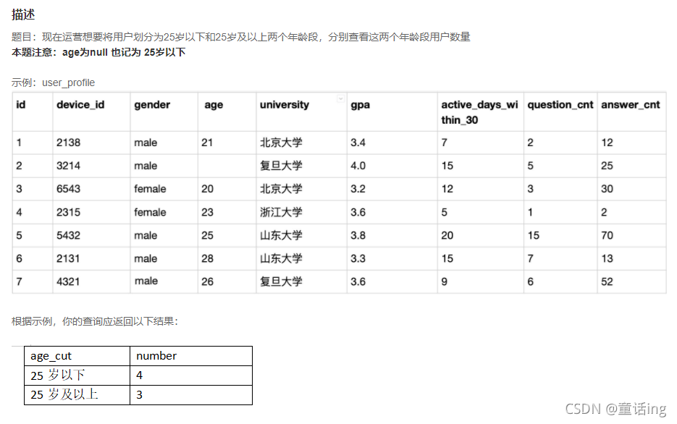
Task: Click the number "3" beside "25 岁及以上"
Action: (x=139, y=394)
